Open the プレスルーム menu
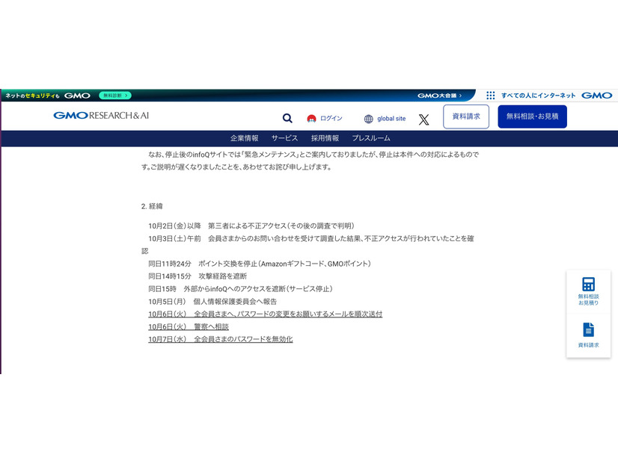The image size is (618, 463). 371,138
